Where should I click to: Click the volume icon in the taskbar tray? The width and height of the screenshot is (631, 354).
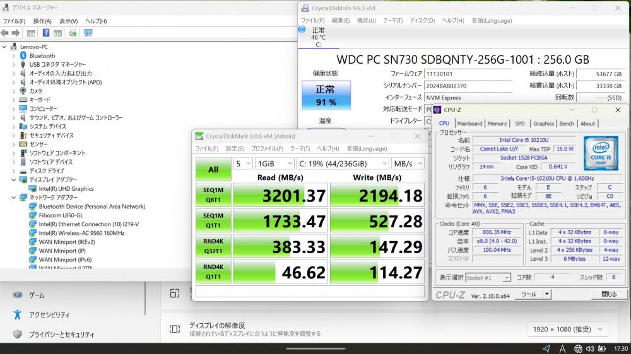[x=590, y=349]
